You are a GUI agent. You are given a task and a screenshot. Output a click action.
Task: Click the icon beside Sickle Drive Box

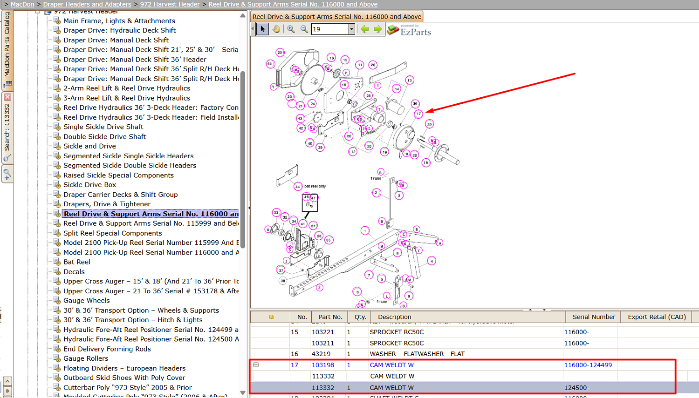pyautogui.click(x=57, y=184)
